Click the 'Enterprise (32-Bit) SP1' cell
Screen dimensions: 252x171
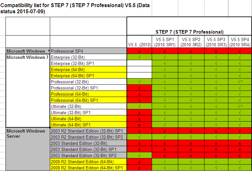88,63
